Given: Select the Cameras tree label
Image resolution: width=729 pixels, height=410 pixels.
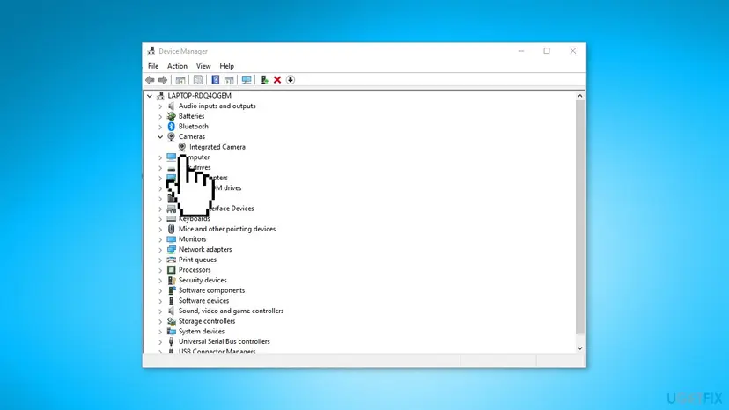Looking at the screenshot, I should [192, 136].
